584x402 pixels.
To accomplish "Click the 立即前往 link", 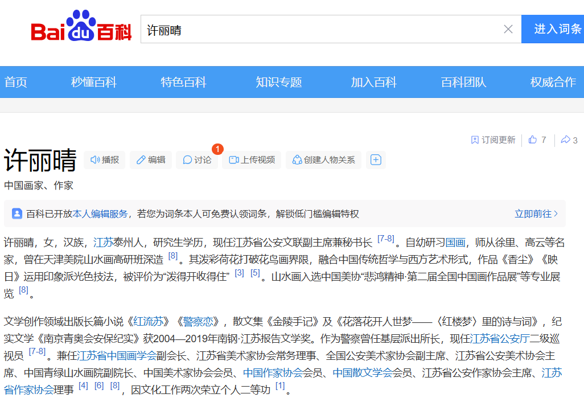I will [536, 214].
